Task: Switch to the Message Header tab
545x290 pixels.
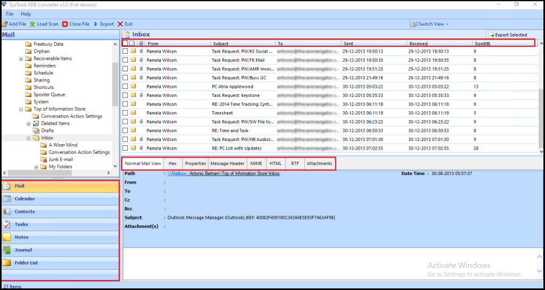Action: pos(227,163)
